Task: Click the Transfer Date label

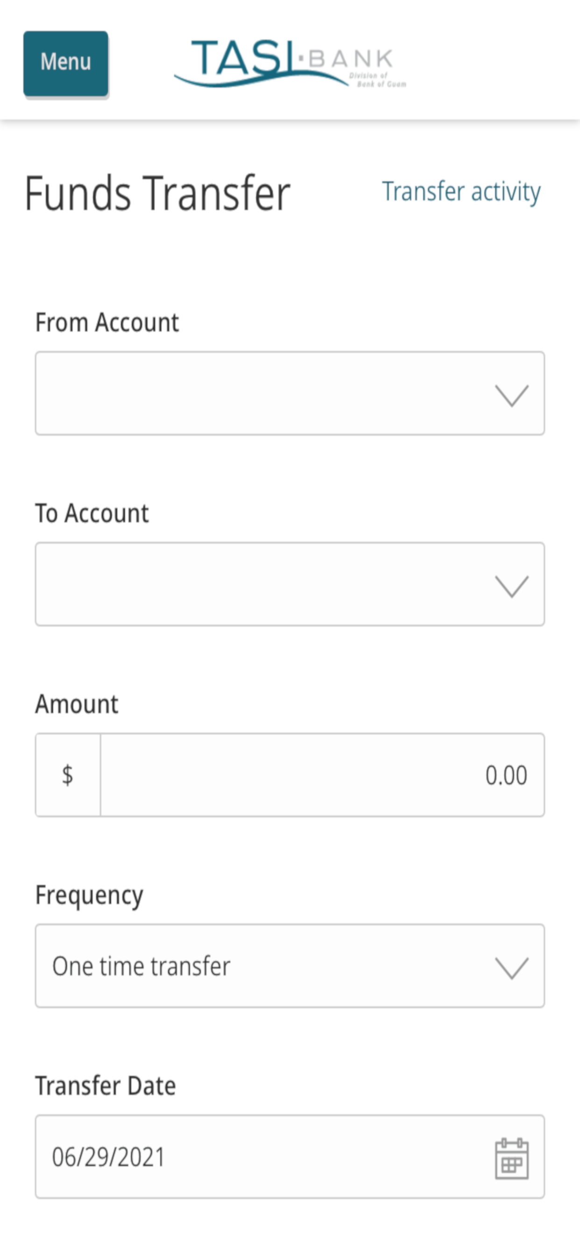Action: [x=105, y=1086]
